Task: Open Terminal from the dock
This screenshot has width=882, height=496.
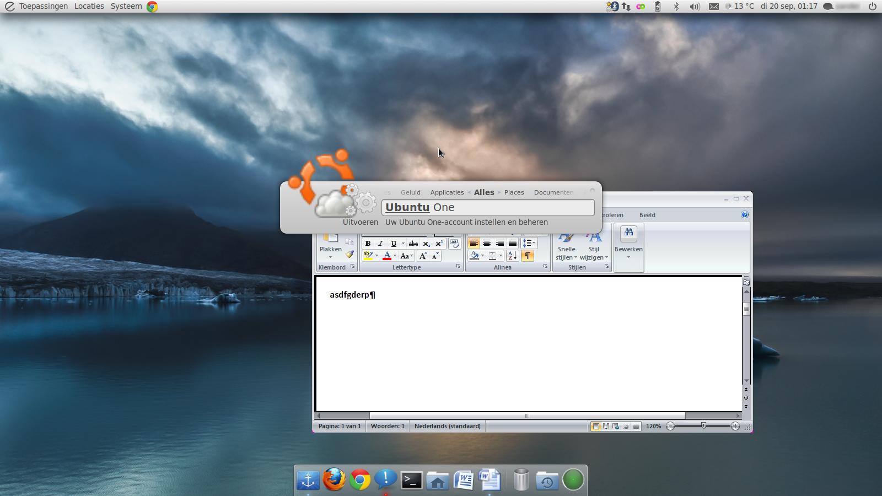Action: 411,480
